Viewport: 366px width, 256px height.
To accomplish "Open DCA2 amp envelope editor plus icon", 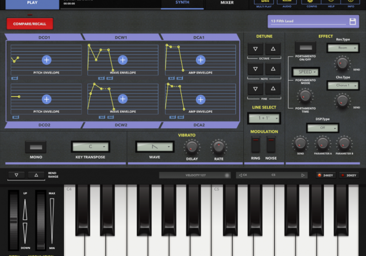I will click(x=200, y=100).
